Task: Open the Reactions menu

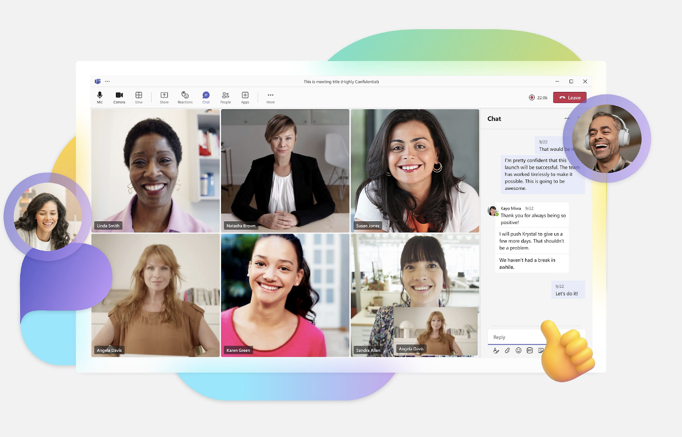Action: [185, 97]
